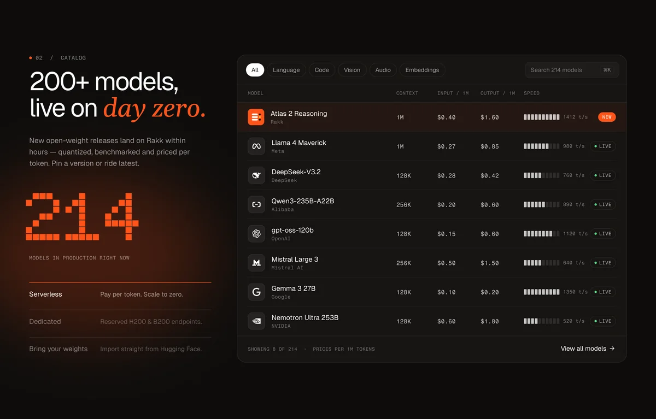
Task: Click the LIVE badge for Gemma 3 27B
Action: [603, 292]
